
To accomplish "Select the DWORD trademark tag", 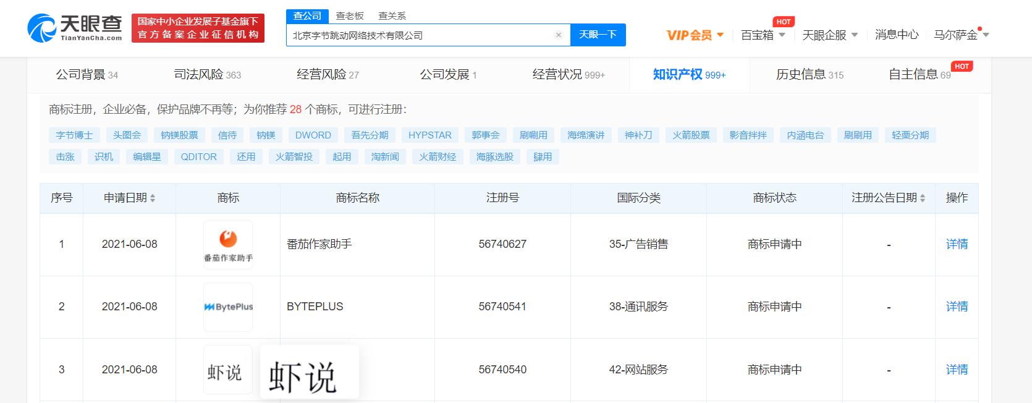I will click(313, 135).
